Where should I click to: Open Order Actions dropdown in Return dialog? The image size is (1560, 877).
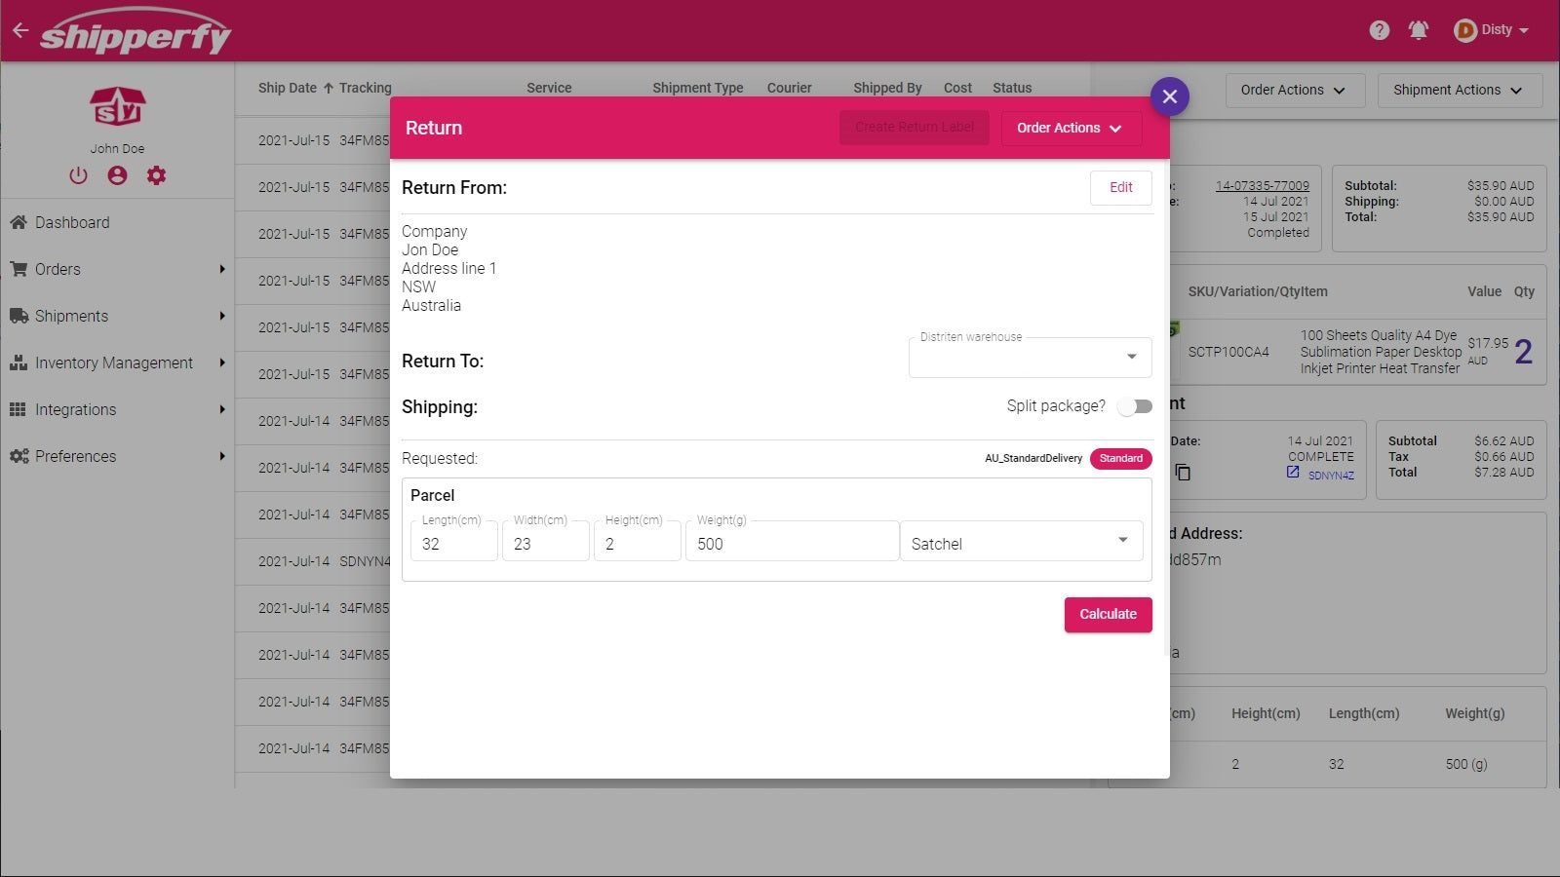pyautogui.click(x=1071, y=128)
